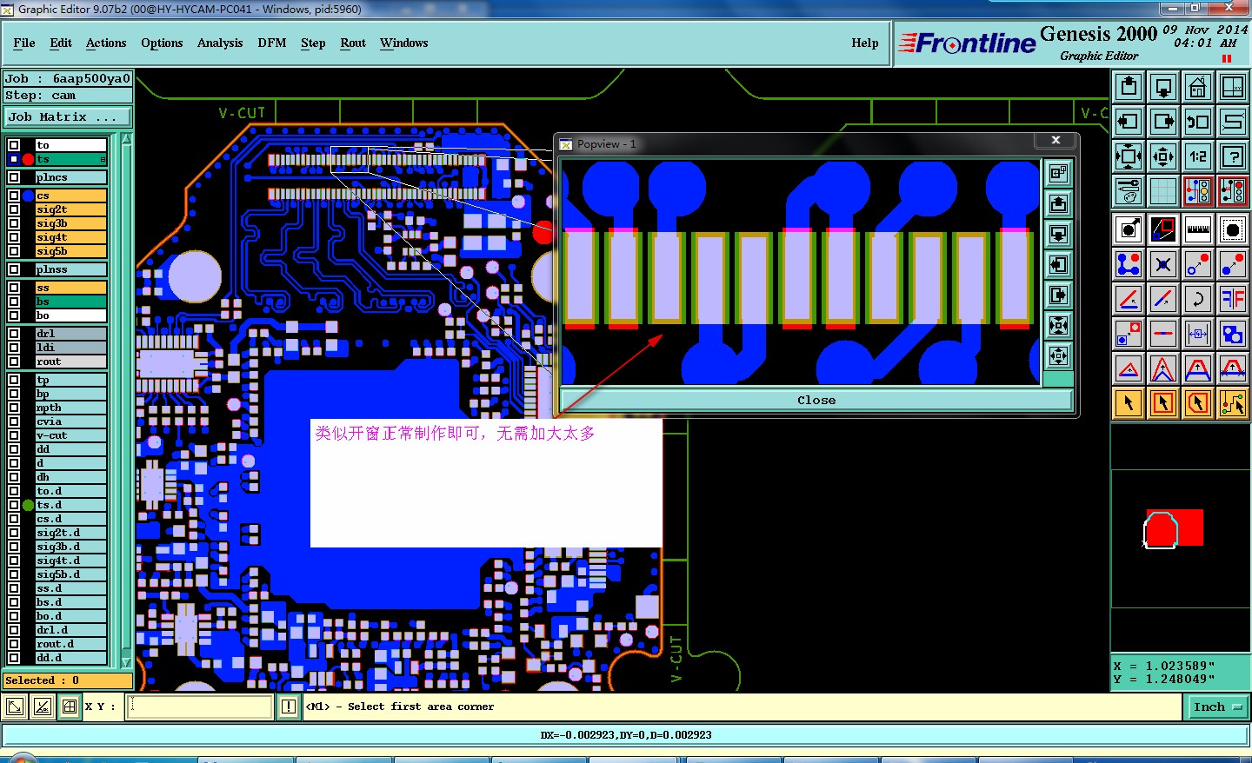Open display options wrench and palette icon

coord(1129,191)
